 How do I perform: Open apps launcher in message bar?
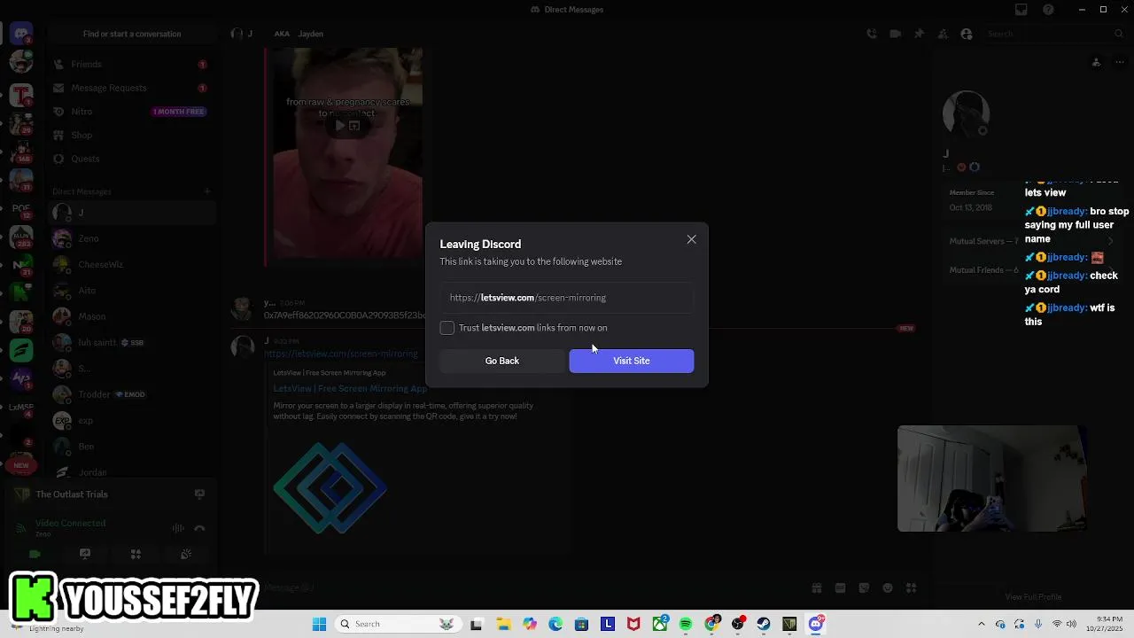(911, 587)
